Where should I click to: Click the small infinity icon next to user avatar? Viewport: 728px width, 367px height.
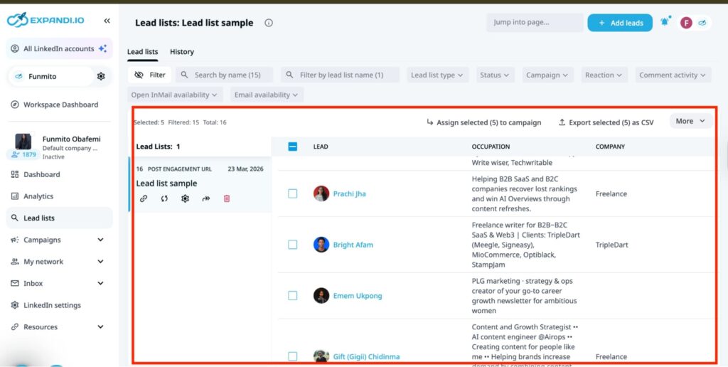pyautogui.click(x=702, y=22)
